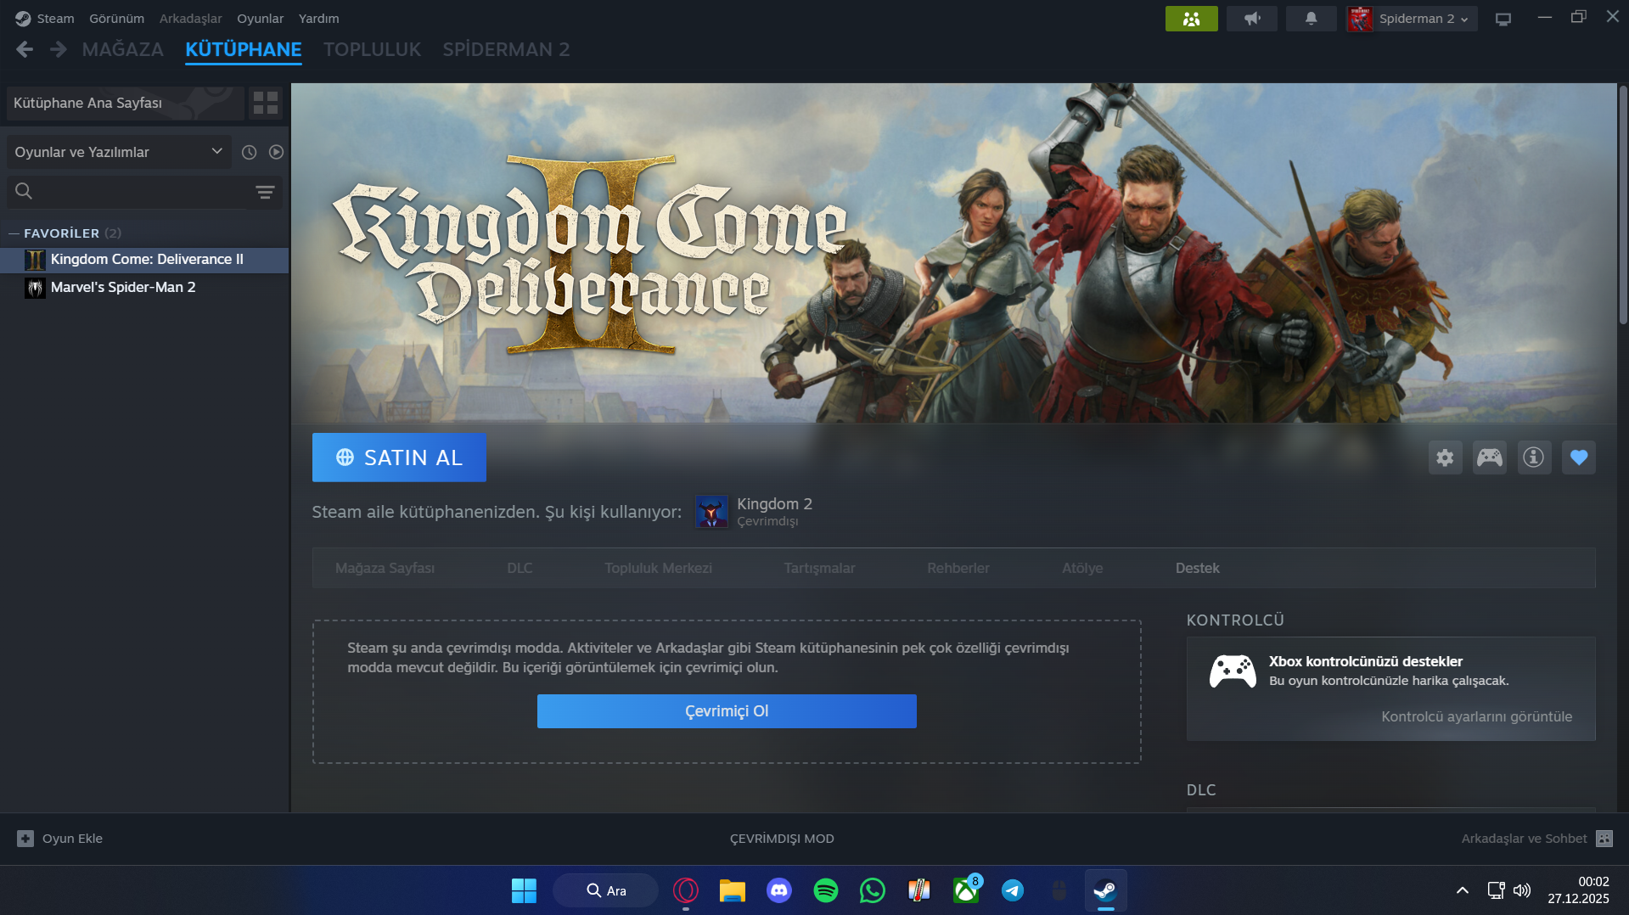
Task: Click the ÇEVRİMDIŞI MOD status text
Action: (782, 839)
